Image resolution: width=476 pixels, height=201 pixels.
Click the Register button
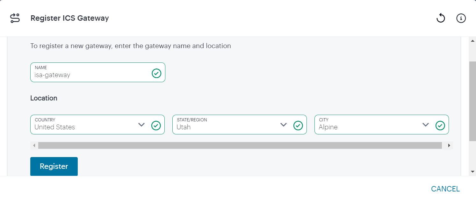pyautogui.click(x=54, y=166)
